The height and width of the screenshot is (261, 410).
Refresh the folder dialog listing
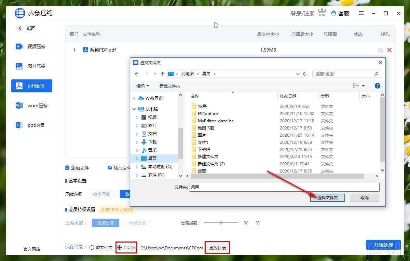pos(305,74)
